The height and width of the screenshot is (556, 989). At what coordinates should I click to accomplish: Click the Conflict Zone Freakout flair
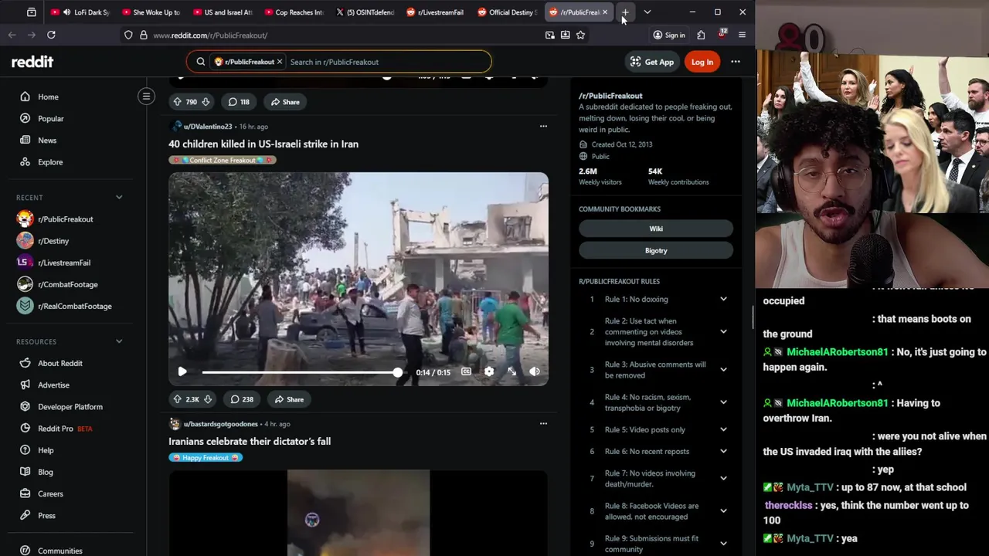point(223,160)
